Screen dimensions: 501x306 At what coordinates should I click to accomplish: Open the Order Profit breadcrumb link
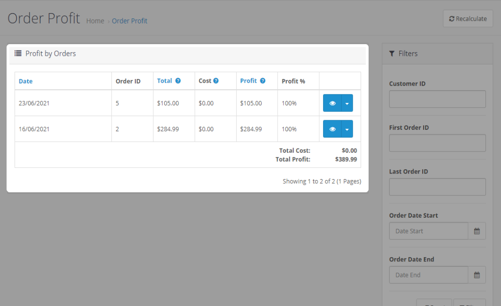pyautogui.click(x=130, y=21)
